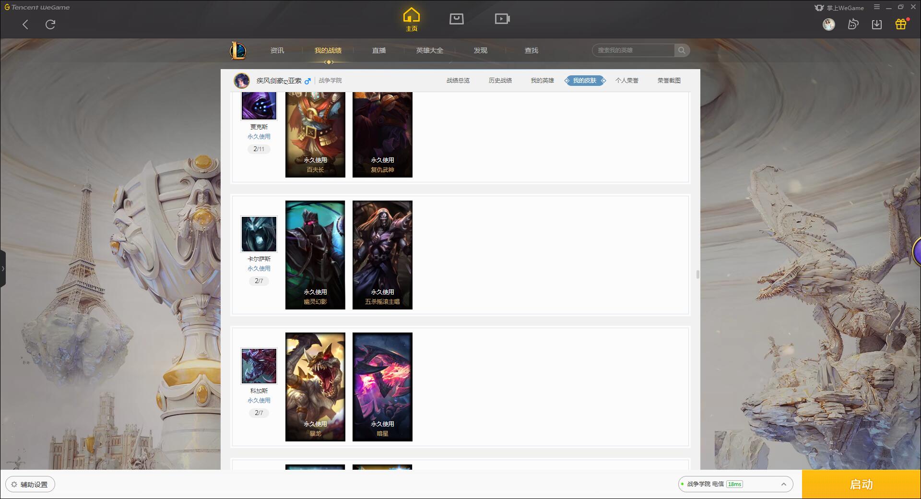This screenshot has height=499, width=921.
Task: Click the League of Legends logo icon
Action: click(238, 50)
